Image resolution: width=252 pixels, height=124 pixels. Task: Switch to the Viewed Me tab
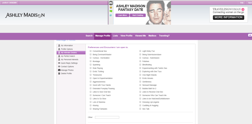pos(140,36)
